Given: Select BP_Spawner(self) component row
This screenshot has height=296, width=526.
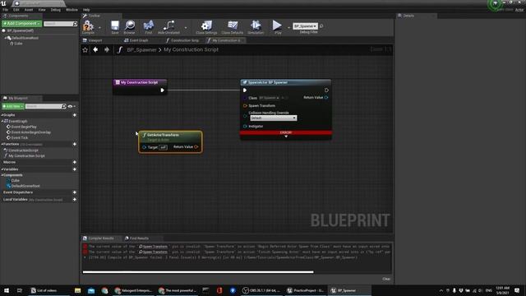Looking at the screenshot, I should coord(20,30).
